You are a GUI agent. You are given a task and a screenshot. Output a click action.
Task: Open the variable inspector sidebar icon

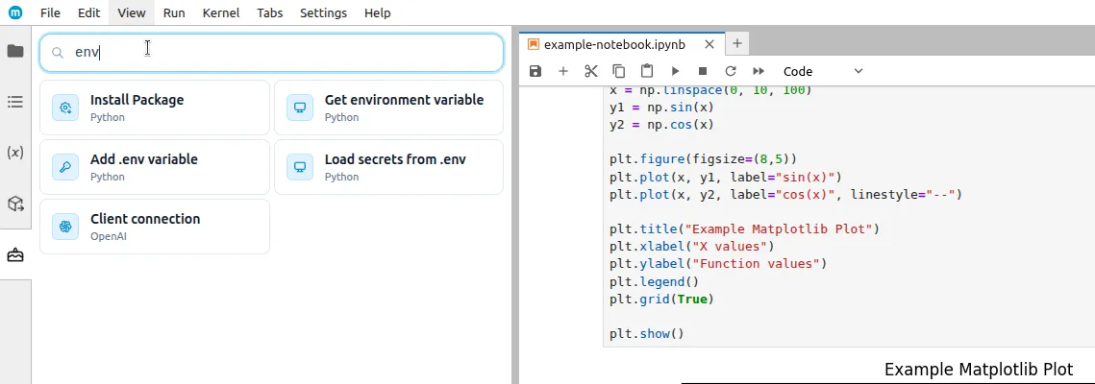[15, 153]
